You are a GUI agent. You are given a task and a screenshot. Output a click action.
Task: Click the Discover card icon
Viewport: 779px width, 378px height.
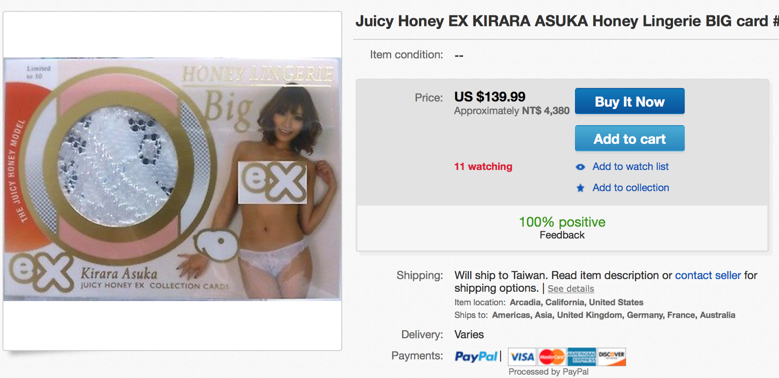click(x=612, y=357)
